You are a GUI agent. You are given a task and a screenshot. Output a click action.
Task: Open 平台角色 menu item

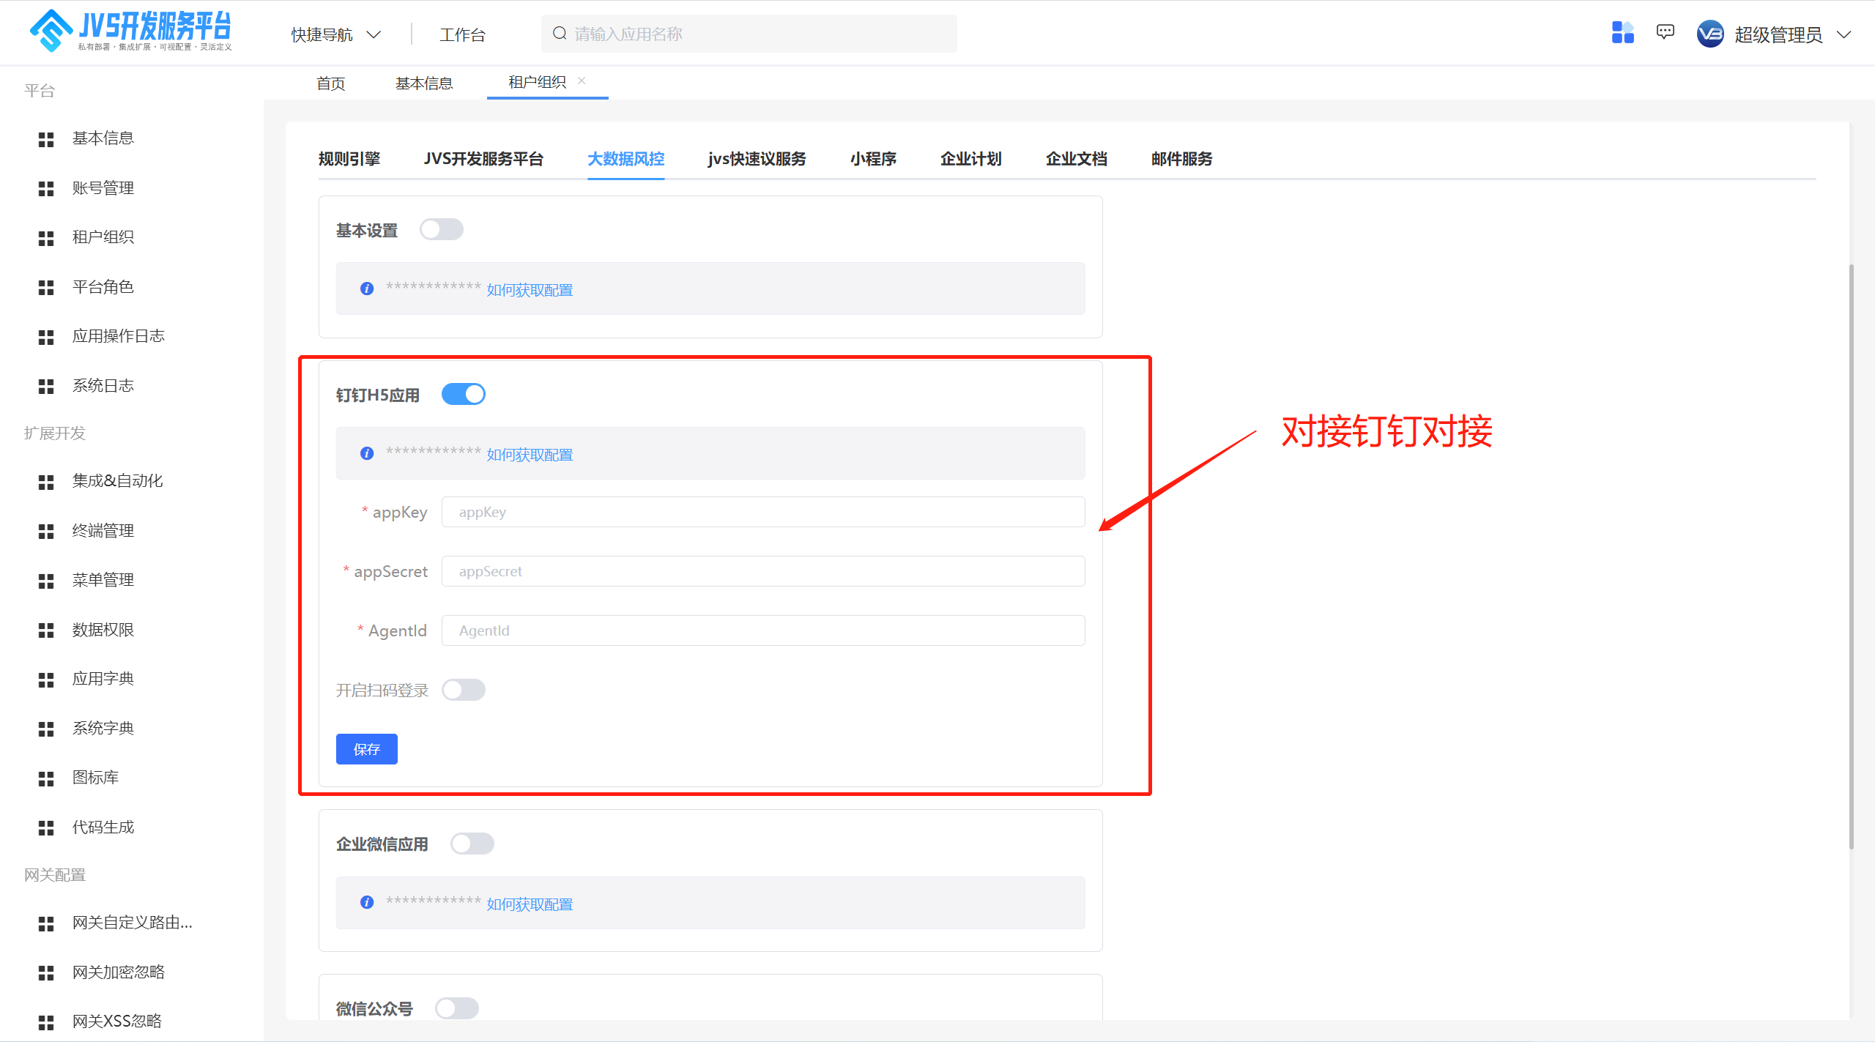[103, 287]
